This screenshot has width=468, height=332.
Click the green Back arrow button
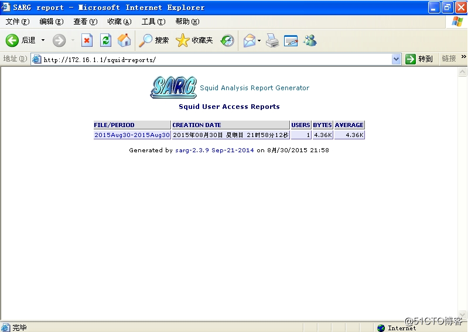[12, 40]
